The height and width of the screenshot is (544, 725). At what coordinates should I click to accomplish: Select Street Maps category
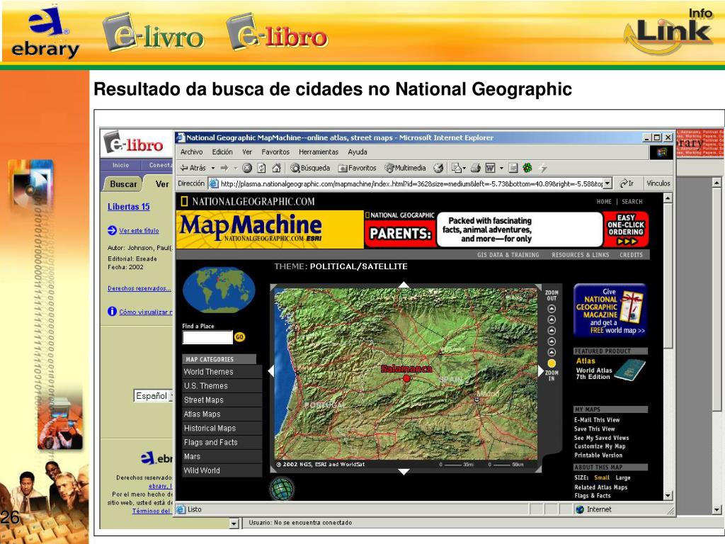pos(222,400)
